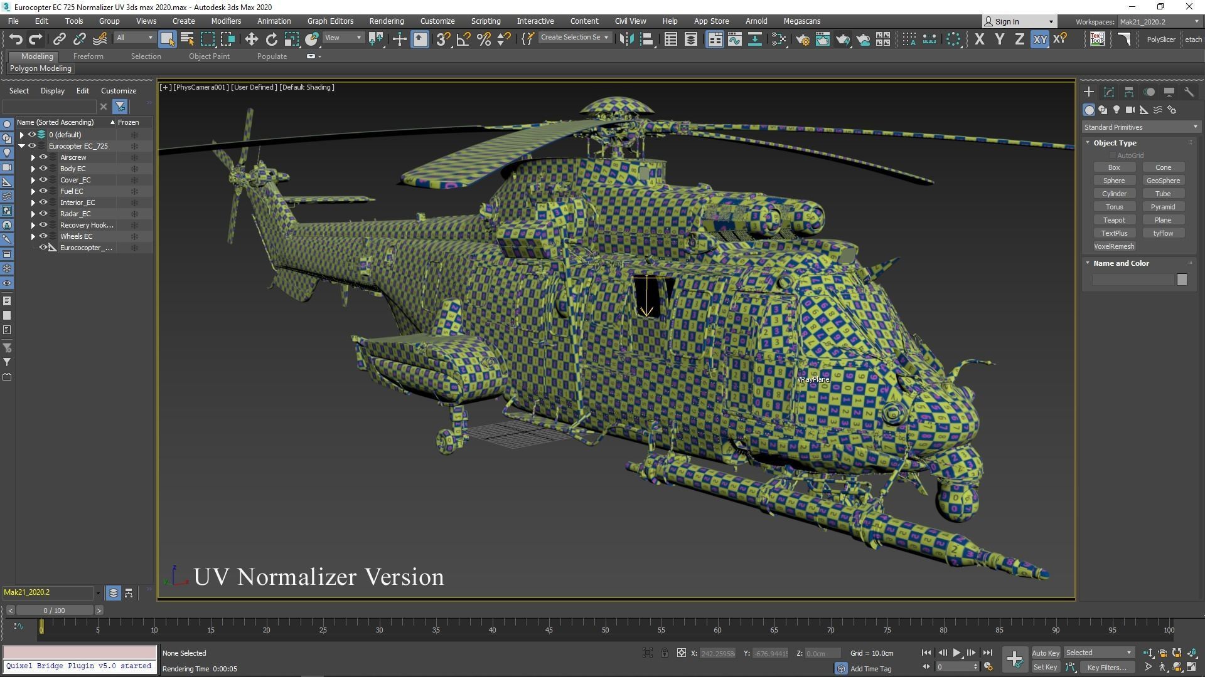Switch to the Freeform ribbon tab

point(88,56)
